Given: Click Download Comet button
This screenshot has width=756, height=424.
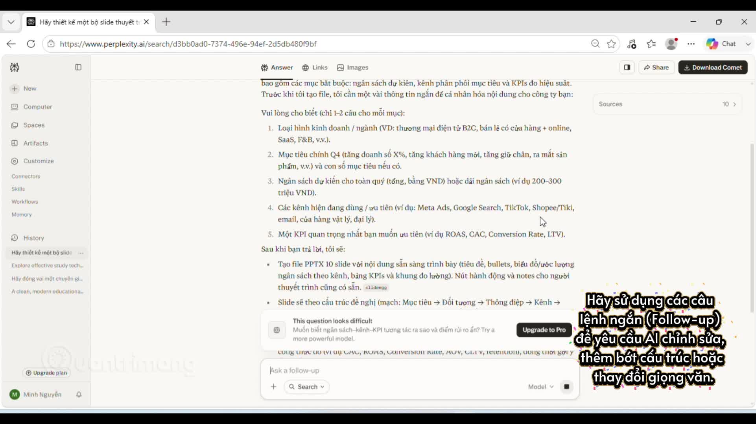Looking at the screenshot, I should tap(713, 68).
